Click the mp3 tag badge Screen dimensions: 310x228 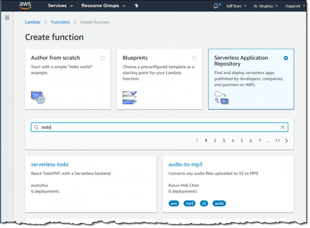click(190, 203)
